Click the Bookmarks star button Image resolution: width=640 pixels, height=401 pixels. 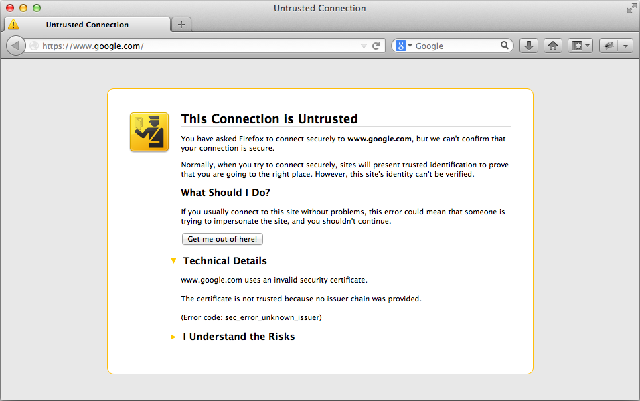click(577, 46)
